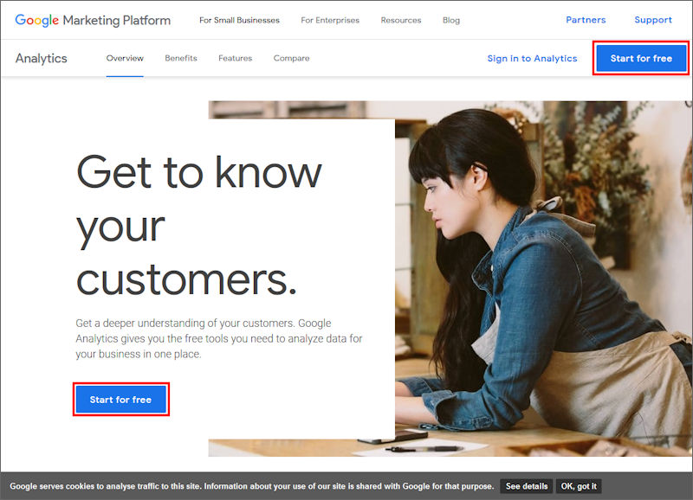Click the cookie notice text
The height and width of the screenshot is (500, 693).
[251, 486]
